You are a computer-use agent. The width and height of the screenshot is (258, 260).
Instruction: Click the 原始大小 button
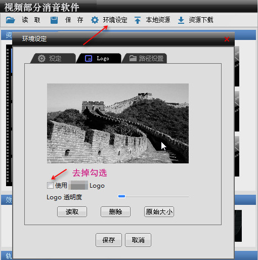click(159, 211)
